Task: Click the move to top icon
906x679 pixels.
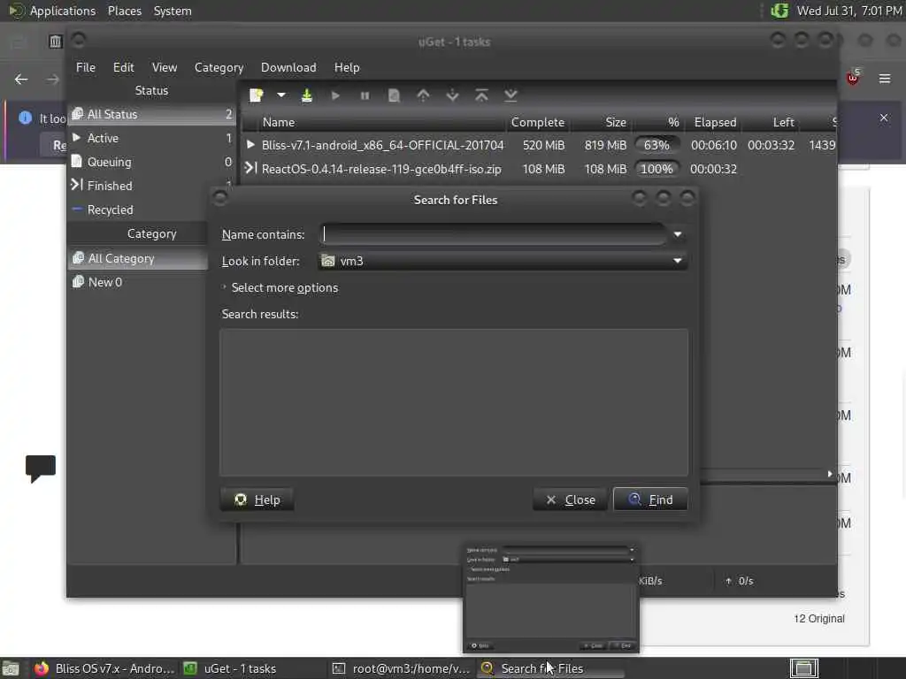Action: 481,95
